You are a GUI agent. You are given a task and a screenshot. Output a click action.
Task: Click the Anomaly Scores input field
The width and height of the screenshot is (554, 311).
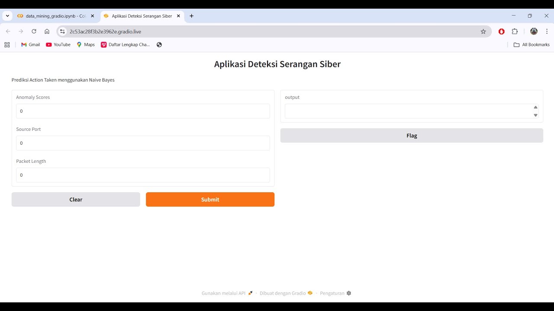(143, 111)
